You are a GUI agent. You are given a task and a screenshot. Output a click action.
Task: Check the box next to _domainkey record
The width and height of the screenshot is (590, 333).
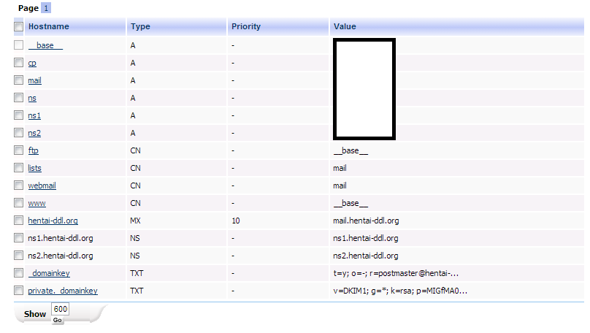18,273
